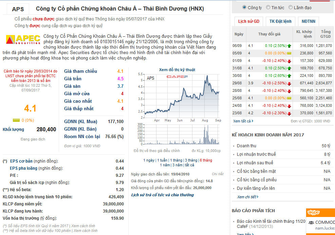Image resolution: width=335 pixels, height=235 pixels.
Task: Click Giá trần value 4.5
Action: click(x=120, y=79)
